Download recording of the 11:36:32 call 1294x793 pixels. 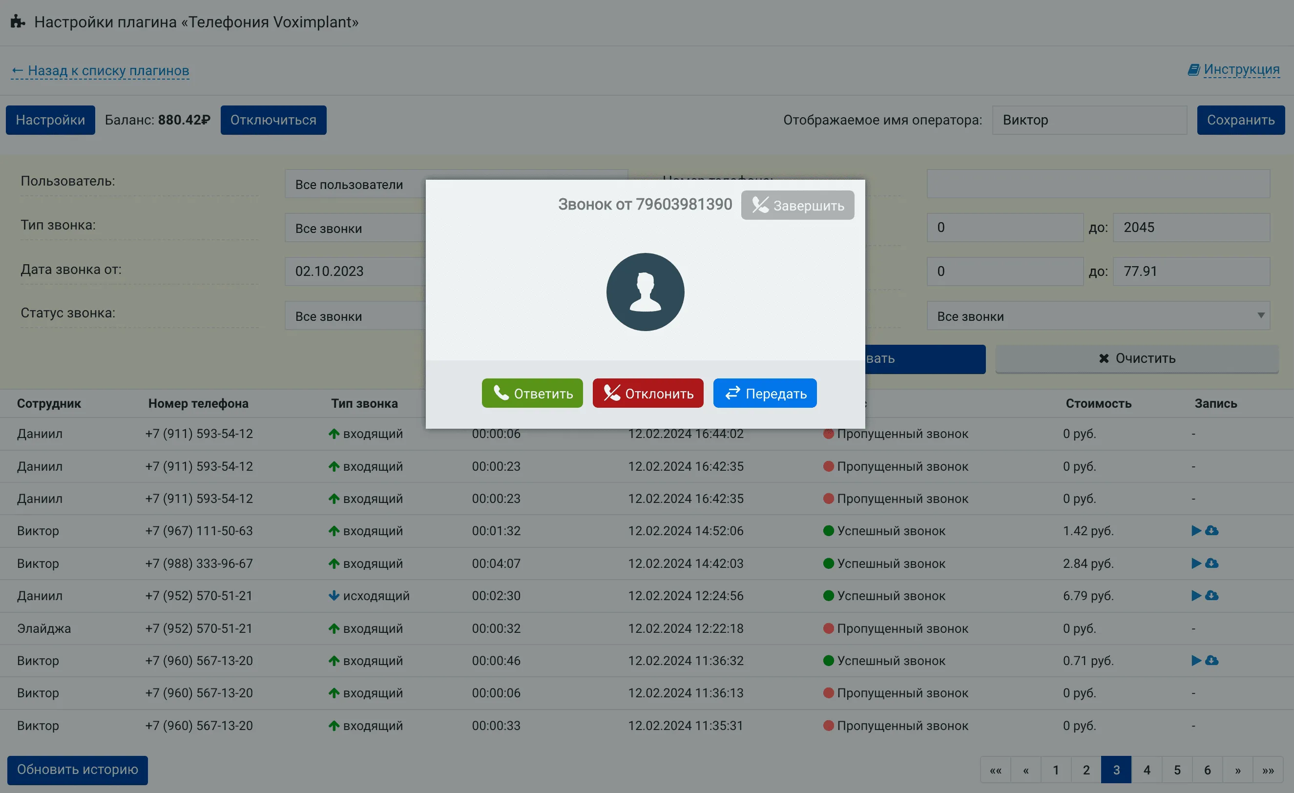pos(1211,660)
